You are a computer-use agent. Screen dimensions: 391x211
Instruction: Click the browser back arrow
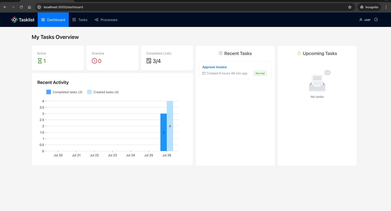pos(5,7)
